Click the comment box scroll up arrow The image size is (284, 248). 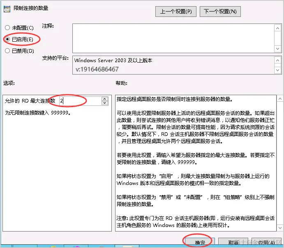point(277,28)
